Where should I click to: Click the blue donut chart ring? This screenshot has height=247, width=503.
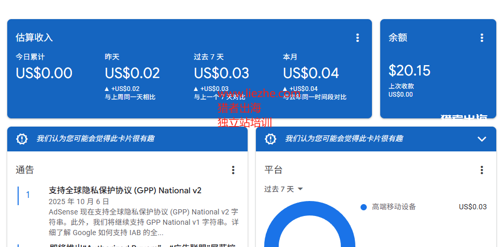[x=274, y=233]
